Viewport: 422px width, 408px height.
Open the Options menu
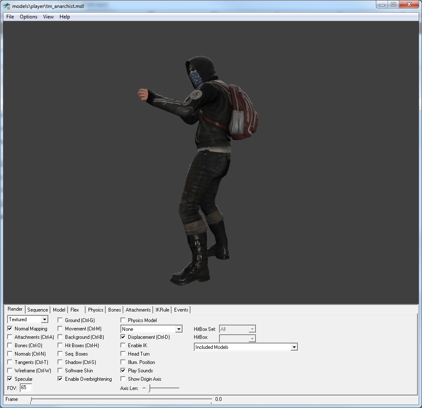[x=29, y=17]
